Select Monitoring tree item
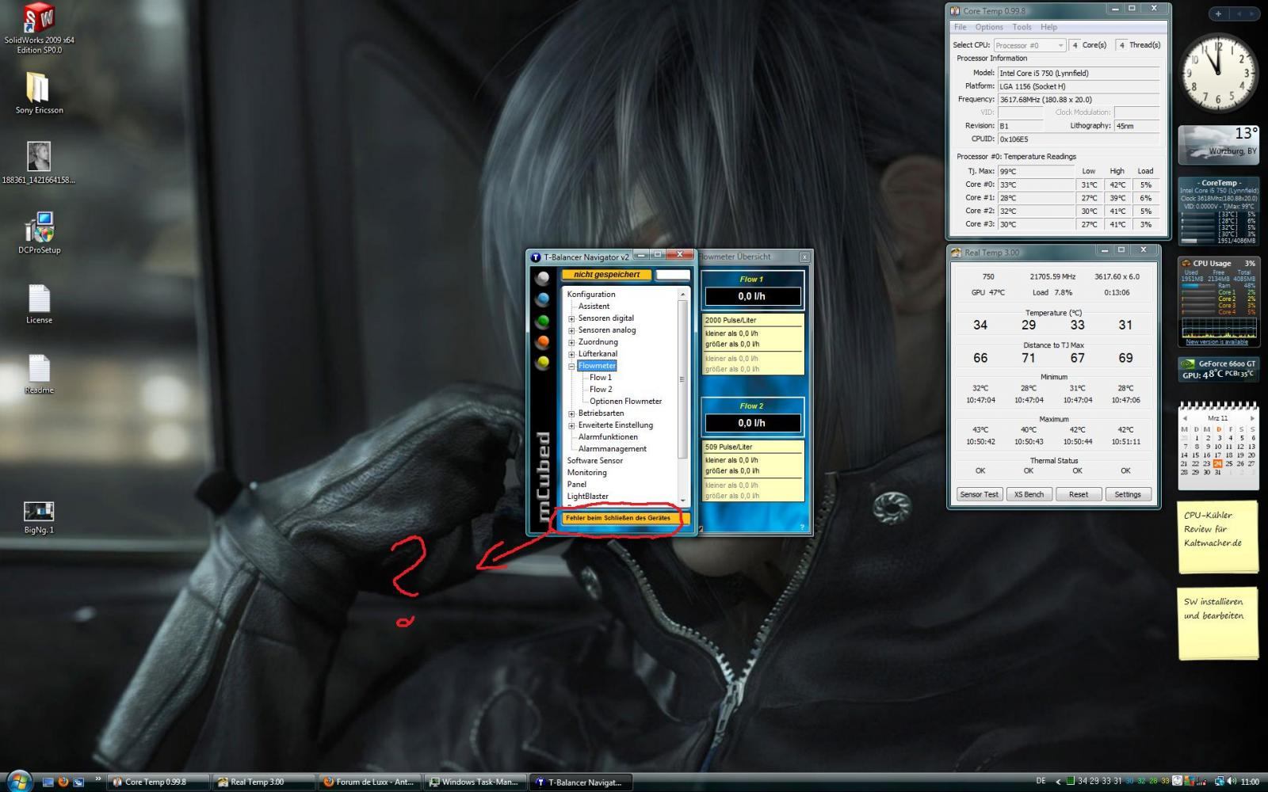This screenshot has height=792, width=1268. point(586,473)
